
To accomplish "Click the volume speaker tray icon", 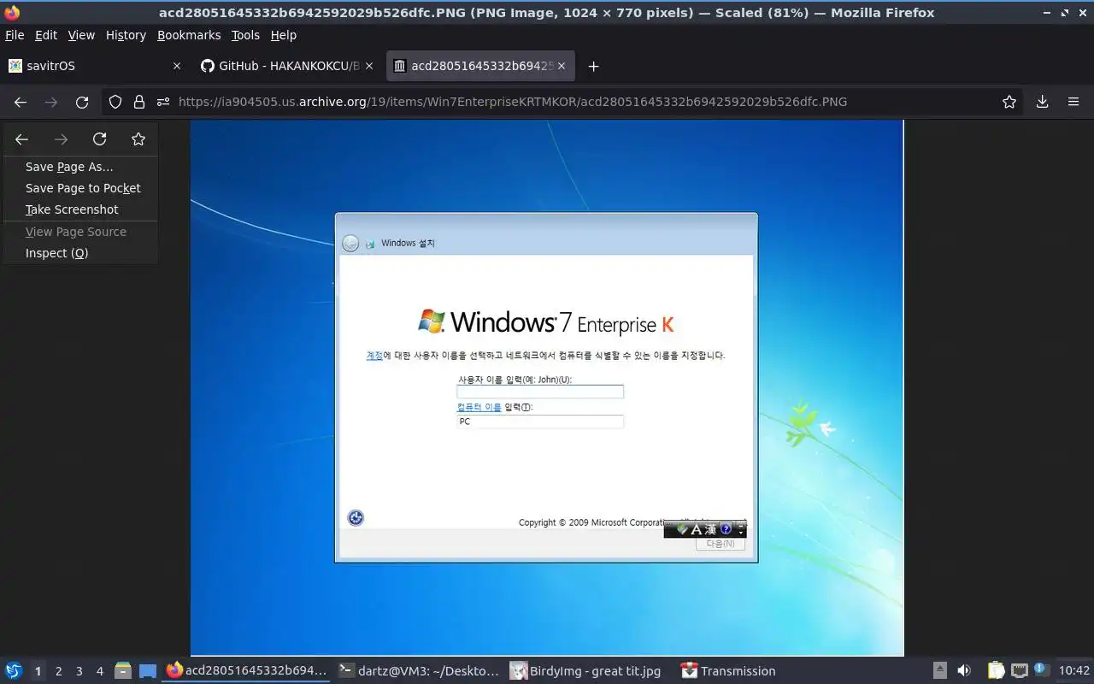I will tap(964, 671).
